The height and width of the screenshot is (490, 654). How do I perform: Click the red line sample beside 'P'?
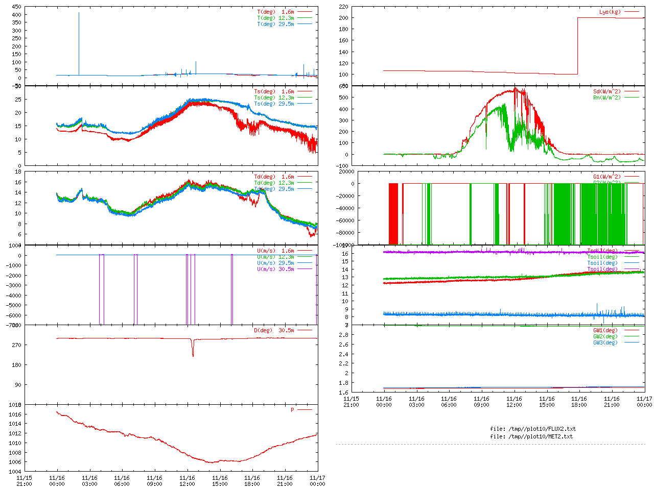pos(305,410)
